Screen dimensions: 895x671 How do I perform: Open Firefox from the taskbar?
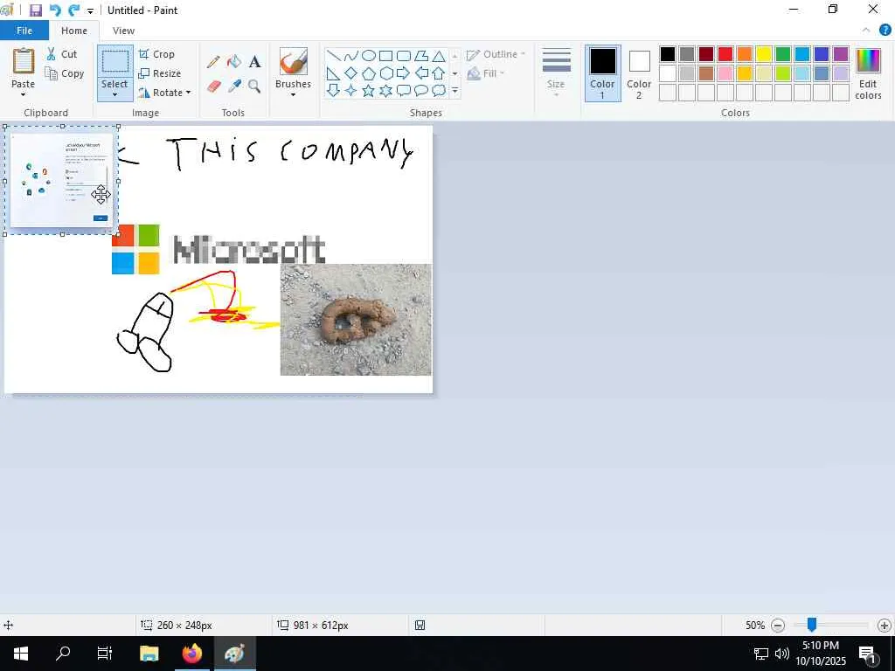192,654
